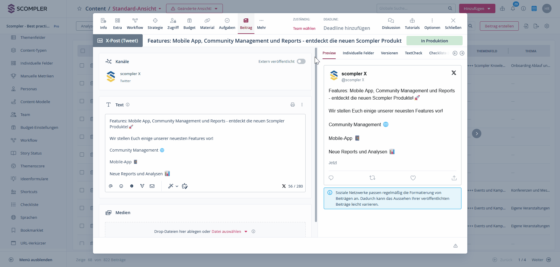Click the editor panel vertical scrollbar
Viewport: 560px width, 267px height.
click(x=316, y=134)
